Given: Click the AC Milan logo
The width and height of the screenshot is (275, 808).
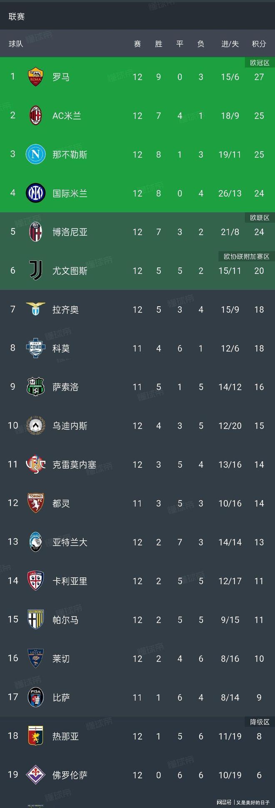Looking at the screenshot, I should [x=36, y=116].
